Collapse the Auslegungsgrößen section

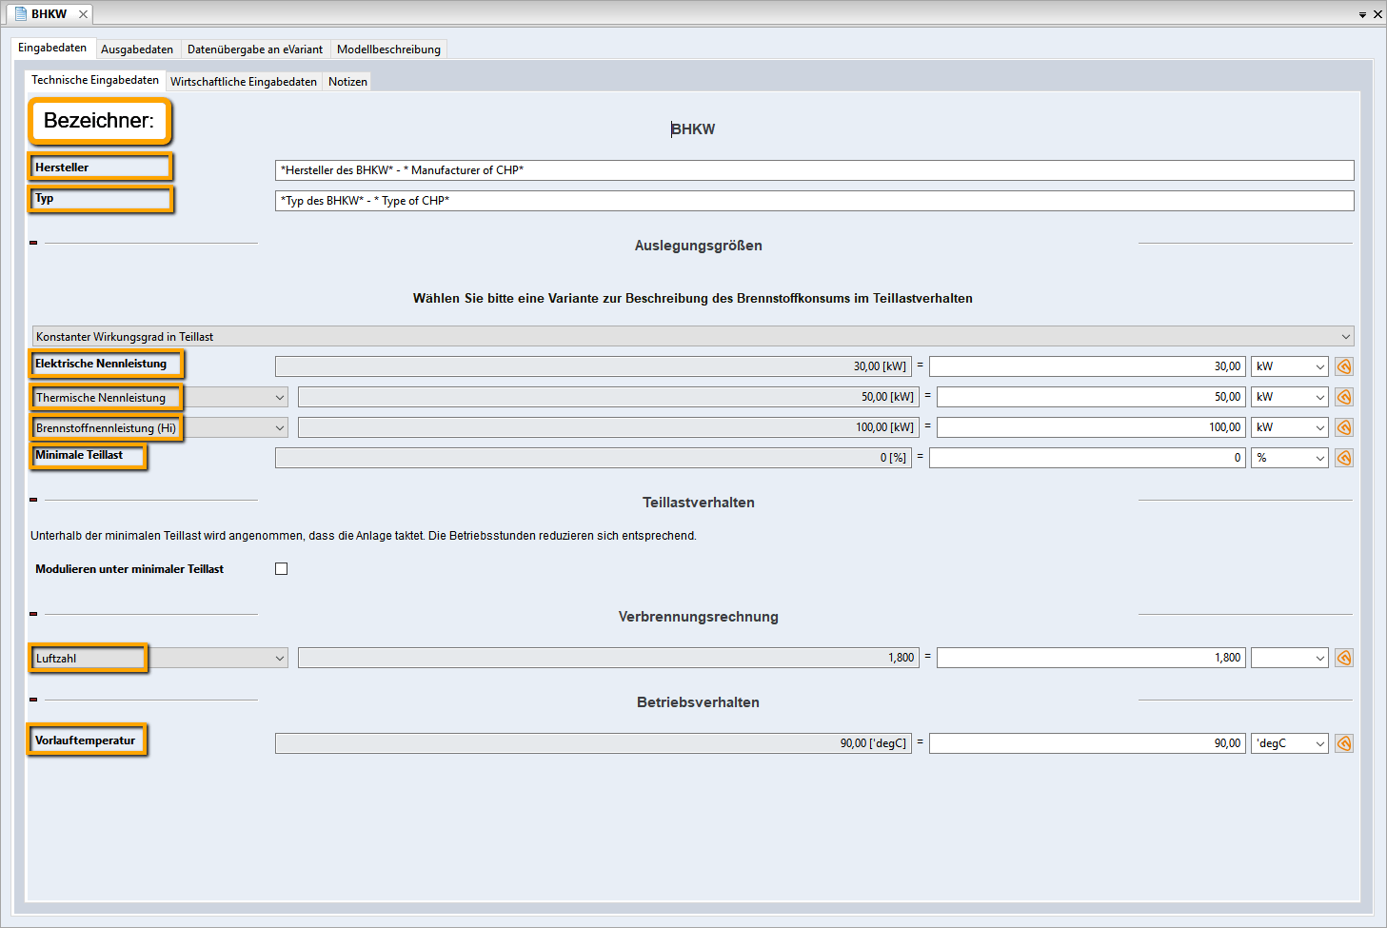tap(33, 243)
